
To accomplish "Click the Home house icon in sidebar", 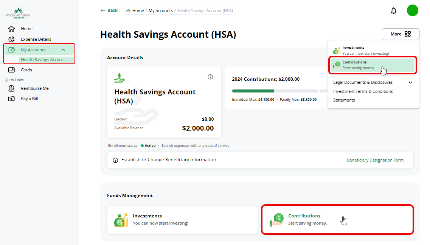I will [x=11, y=29].
